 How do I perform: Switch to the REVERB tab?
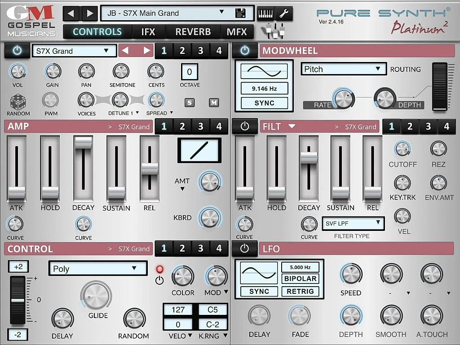pos(193,31)
